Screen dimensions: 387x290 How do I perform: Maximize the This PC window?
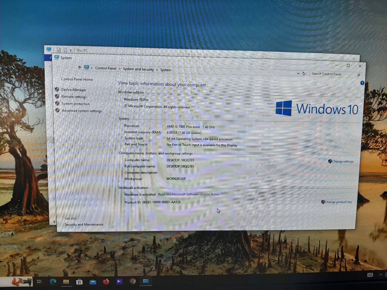click(342, 58)
